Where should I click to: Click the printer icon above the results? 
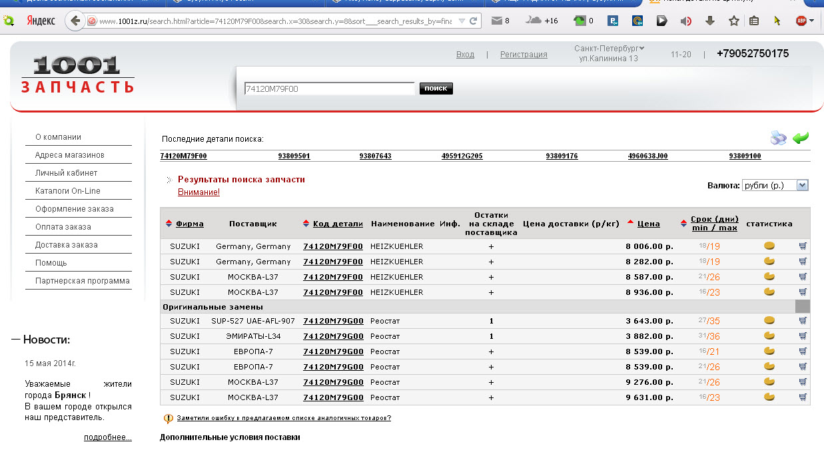tap(778, 138)
